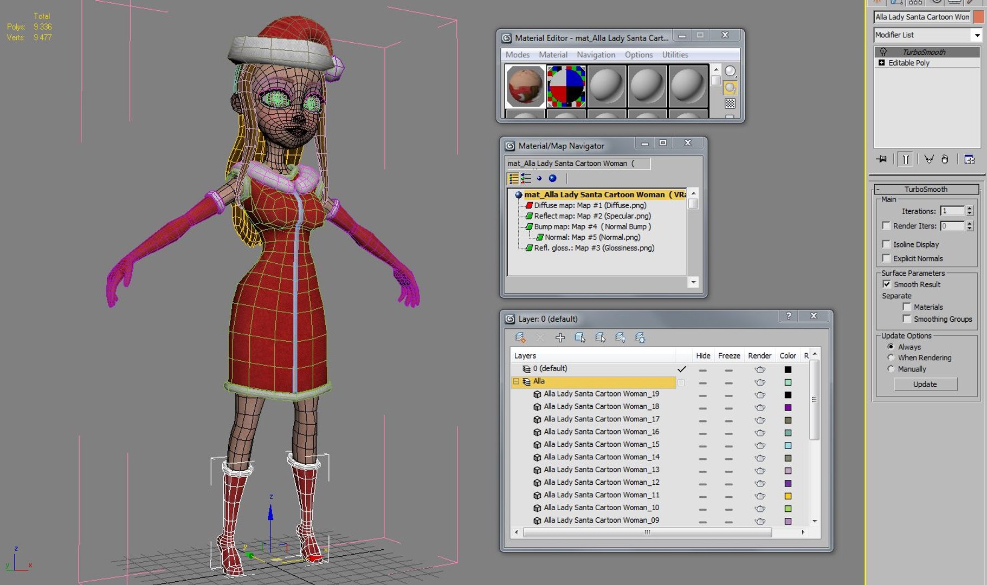Click the plus Add Selected Objects icon in Layer dialog
Viewport: 987px width, 585px height.
(x=560, y=338)
